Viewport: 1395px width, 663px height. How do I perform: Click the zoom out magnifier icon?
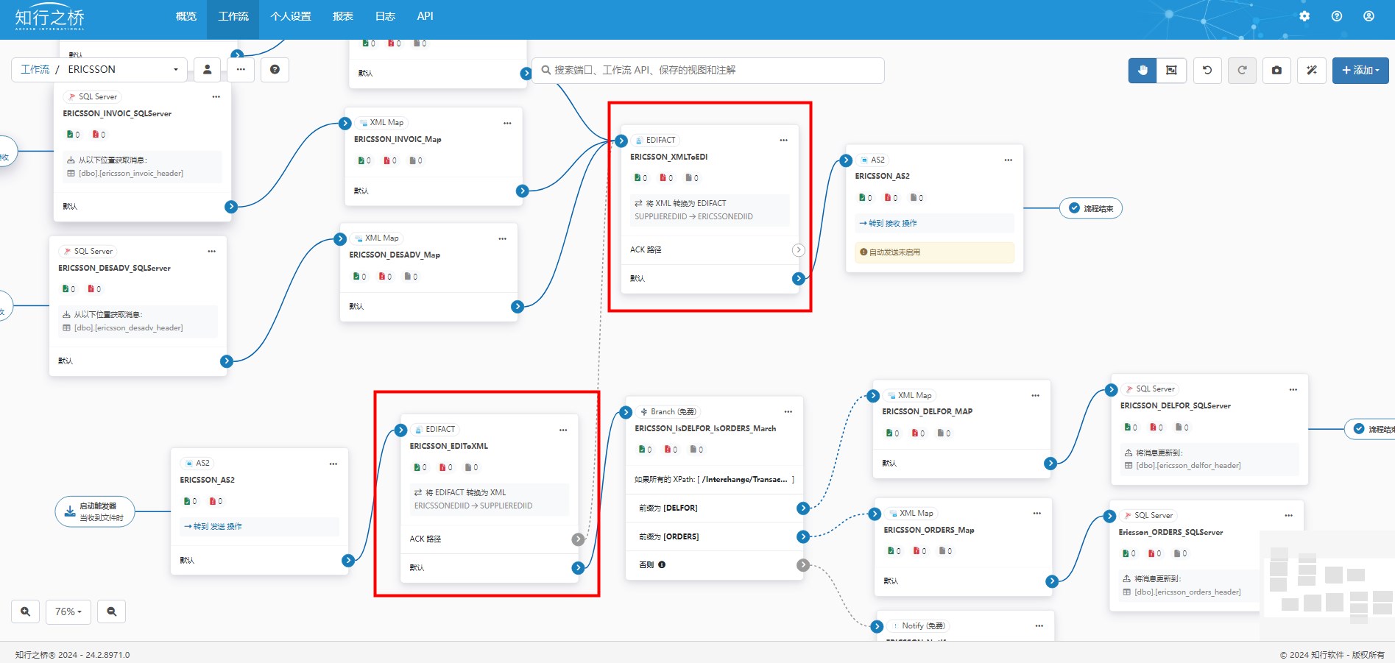(112, 611)
